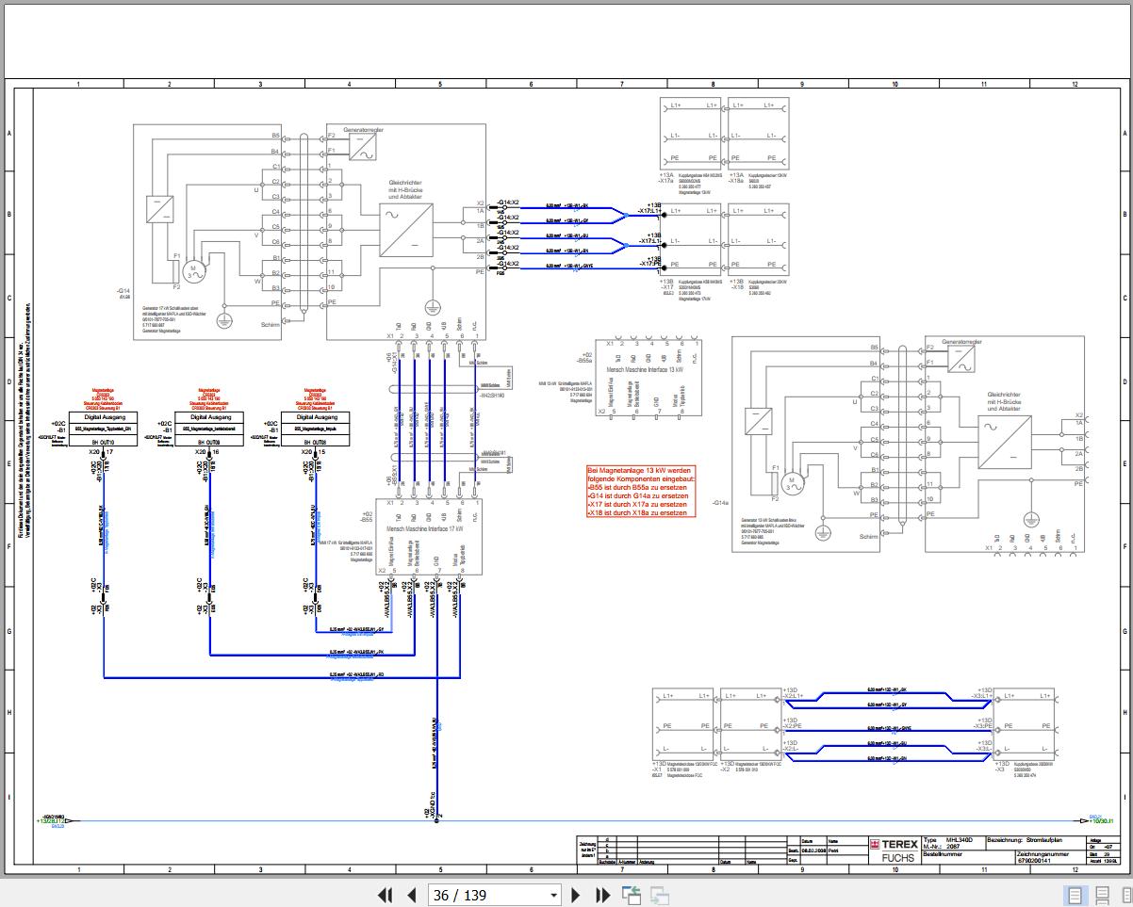Jump to the last page 139
Viewport: 1133px width, 907px height.
pos(603,895)
